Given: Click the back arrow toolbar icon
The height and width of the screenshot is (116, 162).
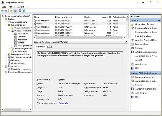Looking at the screenshot, I should (x=2, y=11).
